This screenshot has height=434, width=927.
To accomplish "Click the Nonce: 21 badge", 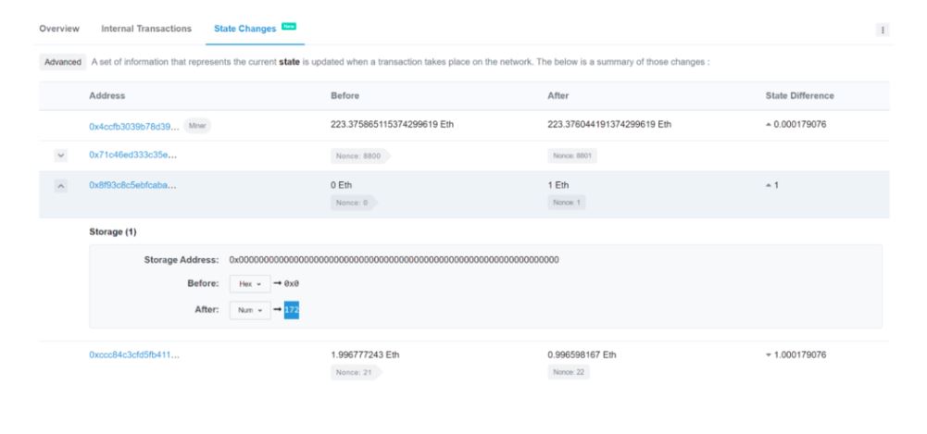I will tap(356, 373).
